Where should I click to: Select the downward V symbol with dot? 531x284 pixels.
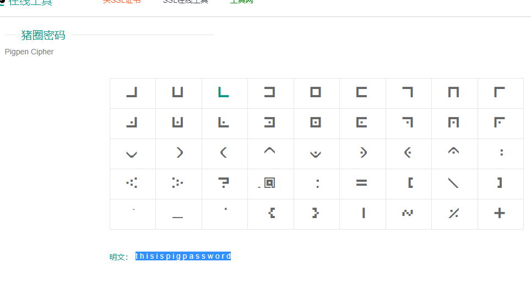point(316,154)
